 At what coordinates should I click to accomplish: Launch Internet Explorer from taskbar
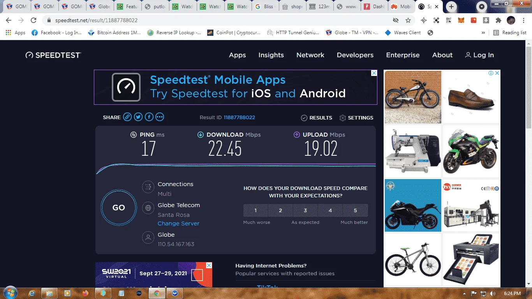click(32, 293)
